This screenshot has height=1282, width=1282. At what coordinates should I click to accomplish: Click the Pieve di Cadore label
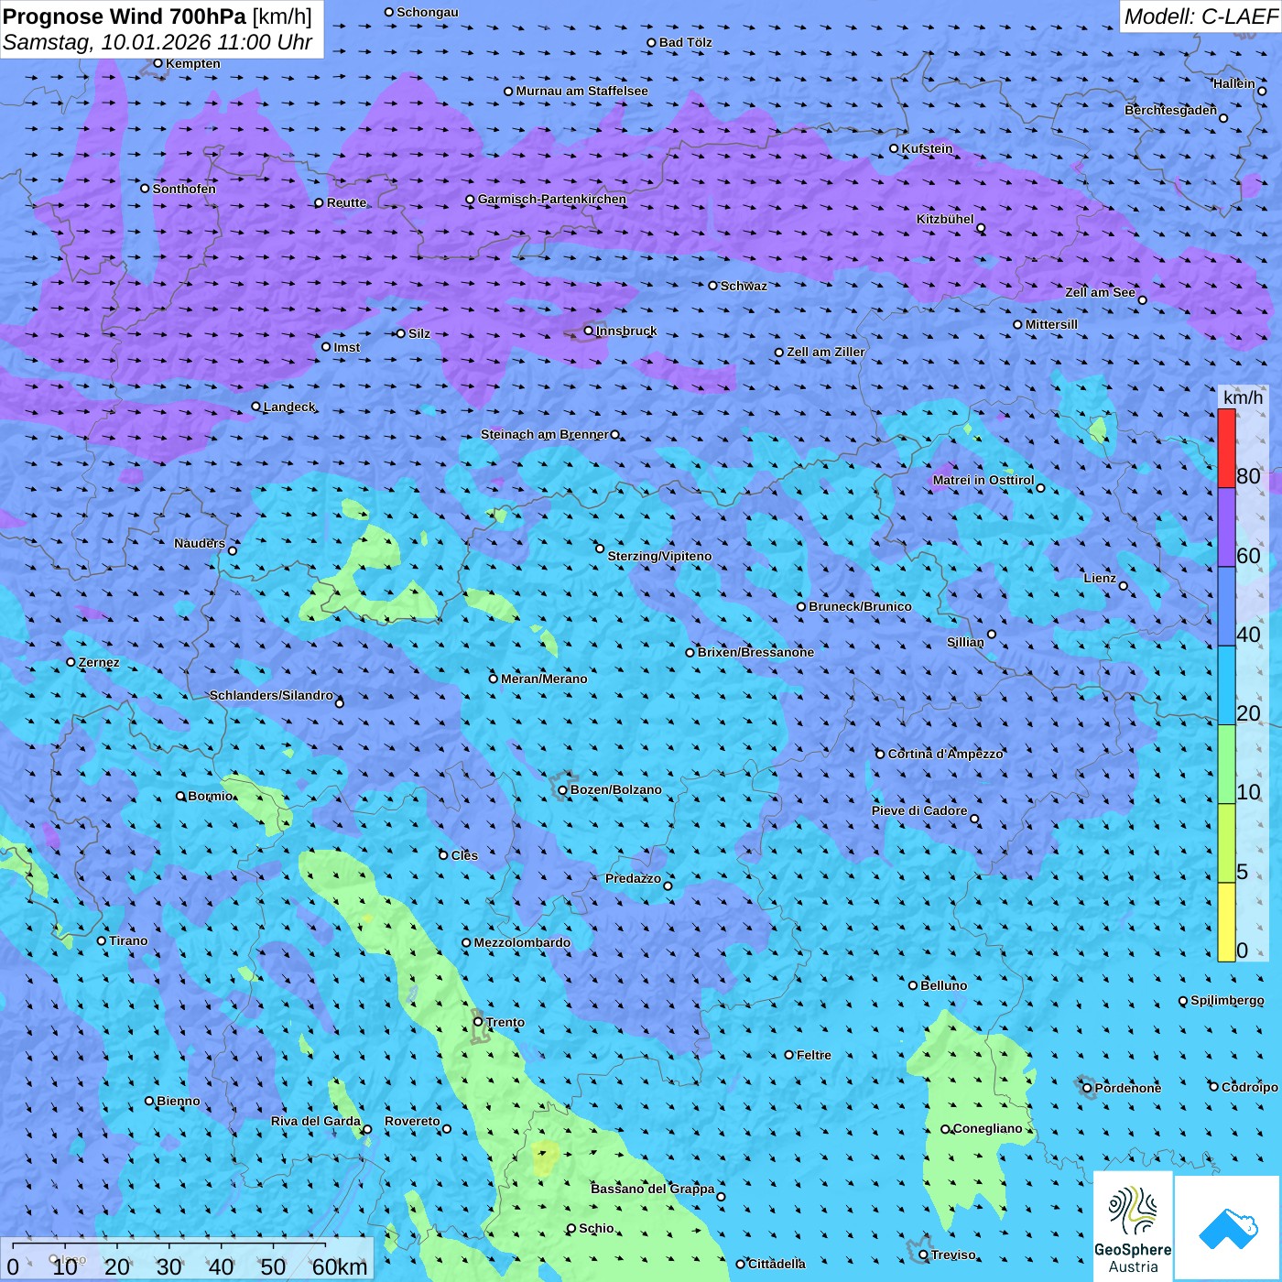[x=918, y=810]
